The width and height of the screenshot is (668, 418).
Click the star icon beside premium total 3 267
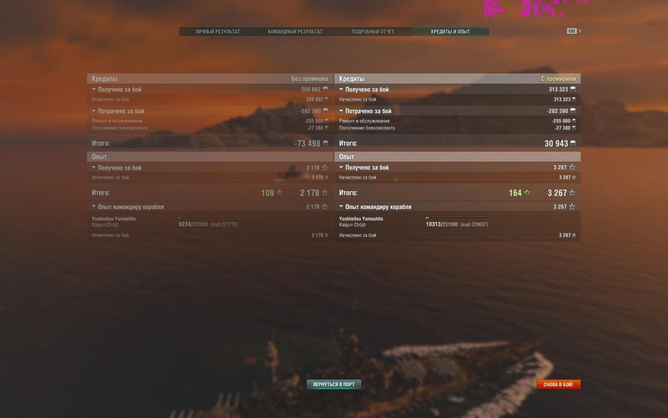572,193
